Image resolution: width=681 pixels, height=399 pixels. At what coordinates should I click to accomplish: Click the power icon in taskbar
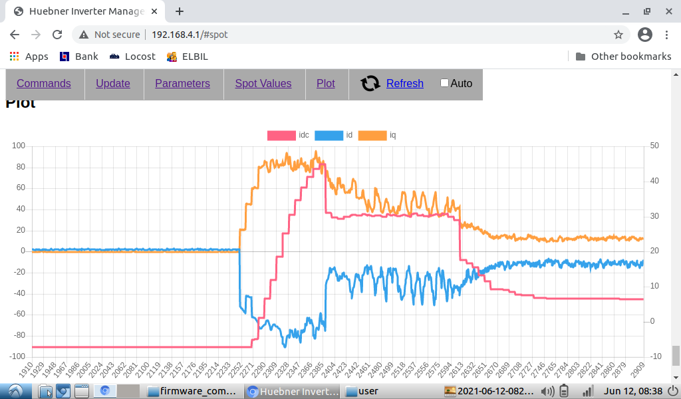coord(672,391)
